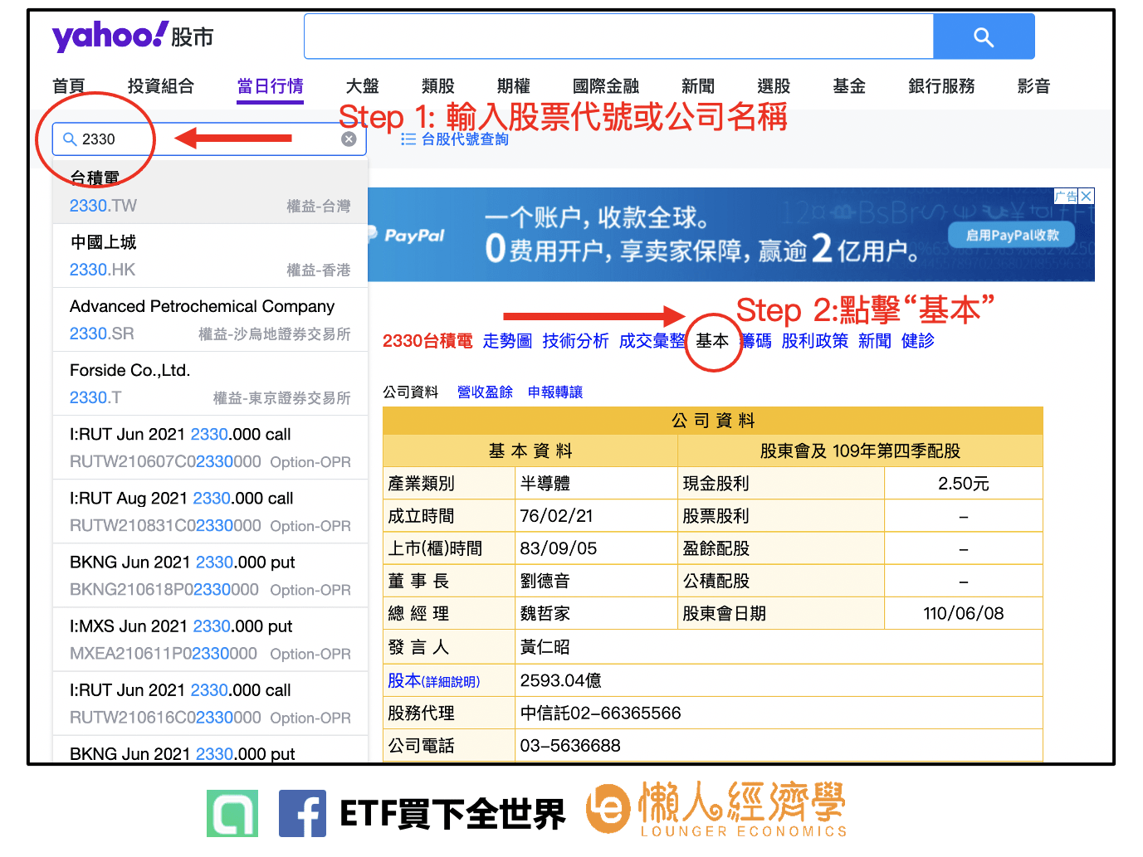
Task: Select Forside Co.,Ltd. 2330.T suggestion
Action: click(x=210, y=383)
